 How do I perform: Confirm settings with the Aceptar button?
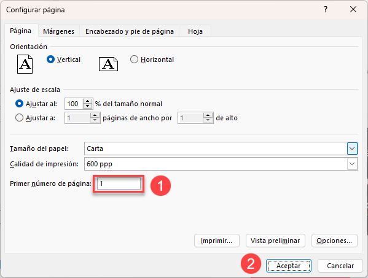click(x=288, y=266)
